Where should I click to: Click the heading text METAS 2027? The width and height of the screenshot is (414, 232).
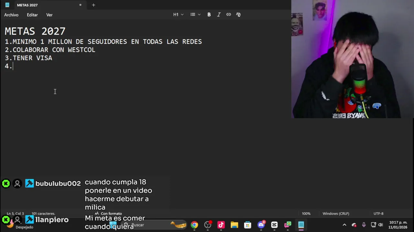pos(35,31)
